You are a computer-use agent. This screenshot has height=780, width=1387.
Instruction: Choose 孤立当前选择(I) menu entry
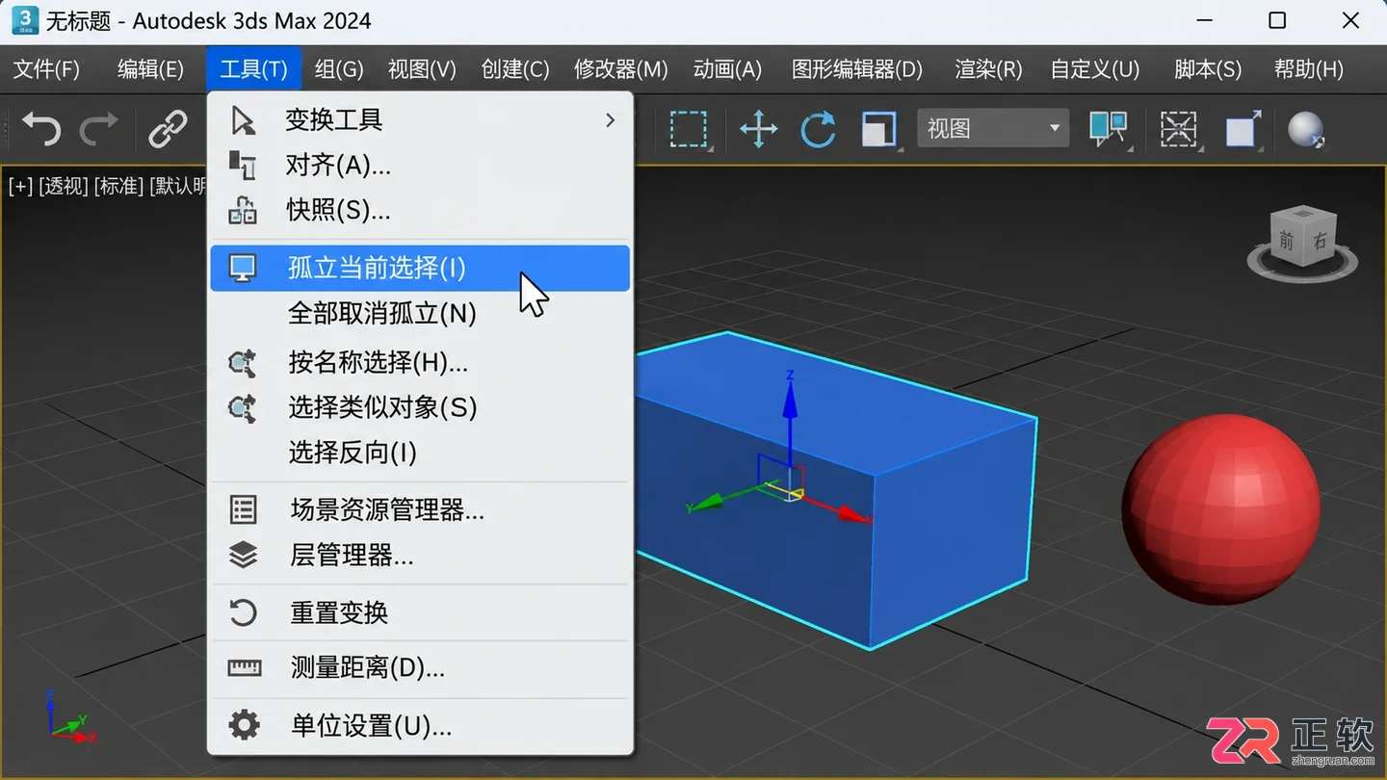tap(420, 268)
